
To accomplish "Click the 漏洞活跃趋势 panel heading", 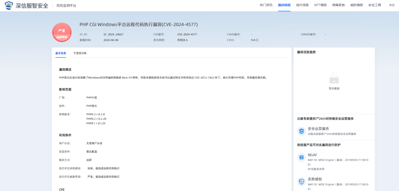I will [306, 52].
